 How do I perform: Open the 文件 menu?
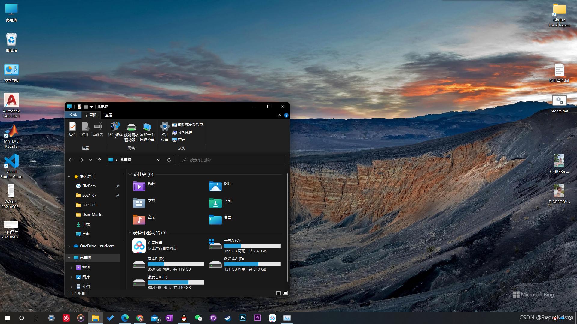tap(73, 115)
